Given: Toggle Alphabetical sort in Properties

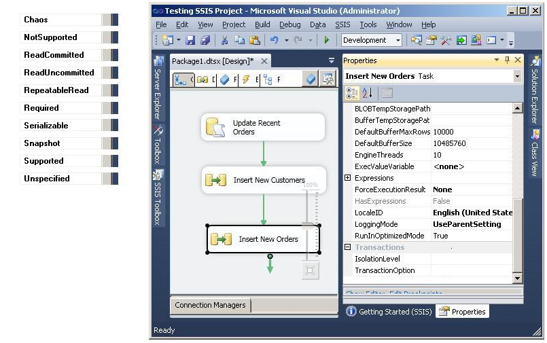Looking at the screenshot, I should point(368,93).
